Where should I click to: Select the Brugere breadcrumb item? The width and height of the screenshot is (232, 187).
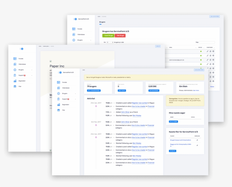[x=104, y=16]
